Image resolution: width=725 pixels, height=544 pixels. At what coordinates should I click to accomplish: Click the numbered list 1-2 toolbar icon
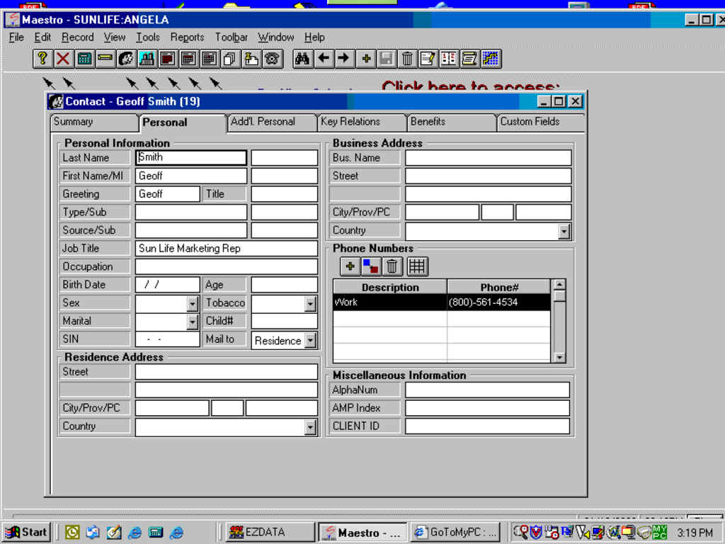[x=448, y=59]
